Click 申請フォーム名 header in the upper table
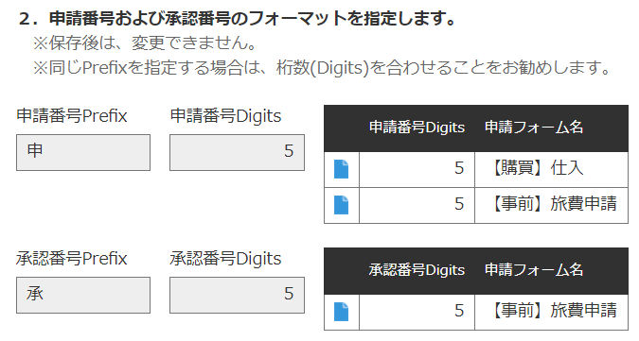Image resolution: width=639 pixels, height=341 pixels. pyautogui.click(x=534, y=128)
